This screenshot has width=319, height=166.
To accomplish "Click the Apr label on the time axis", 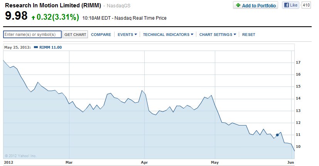I will [144, 163].
